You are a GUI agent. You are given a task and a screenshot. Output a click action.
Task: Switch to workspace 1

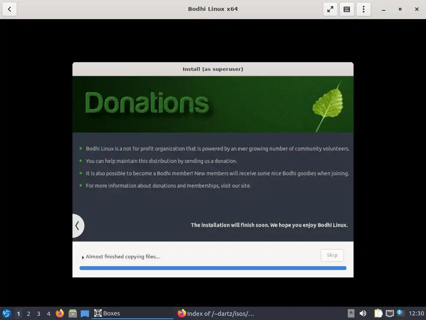(18, 314)
